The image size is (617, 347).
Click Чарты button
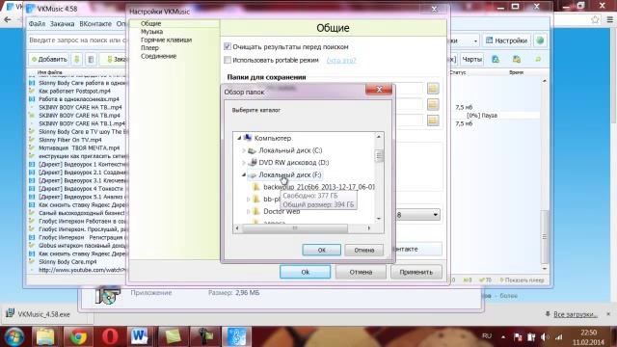pos(471,60)
